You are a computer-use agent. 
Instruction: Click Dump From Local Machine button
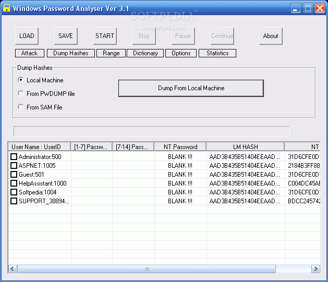(191, 88)
